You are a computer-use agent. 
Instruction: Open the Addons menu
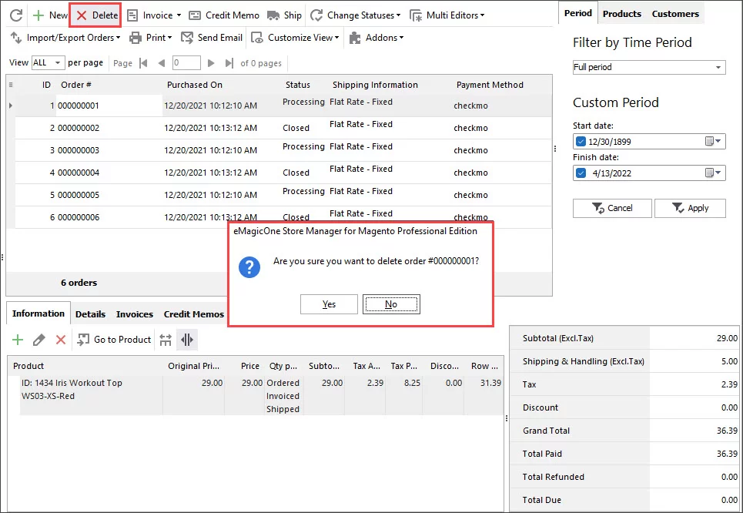tap(377, 38)
